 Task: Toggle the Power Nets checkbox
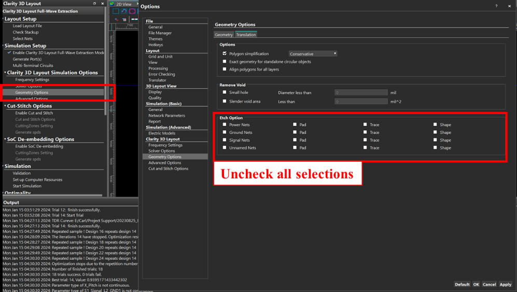(x=225, y=124)
